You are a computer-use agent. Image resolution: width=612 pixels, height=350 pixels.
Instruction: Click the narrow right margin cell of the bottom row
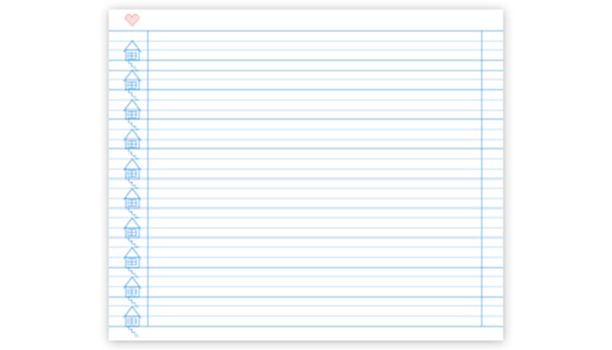pos(493,311)
